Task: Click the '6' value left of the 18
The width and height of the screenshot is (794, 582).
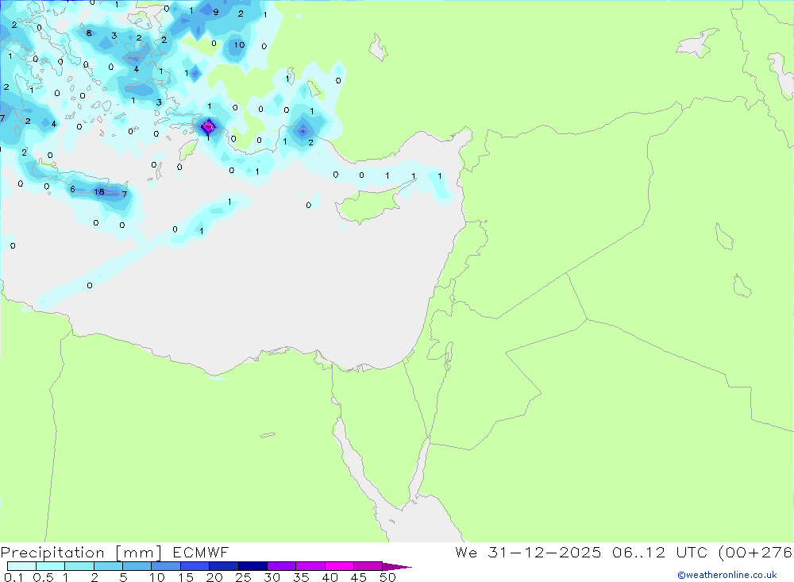Action: (x=72, y=190)
